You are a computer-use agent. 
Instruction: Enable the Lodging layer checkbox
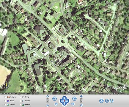point(6,97)
